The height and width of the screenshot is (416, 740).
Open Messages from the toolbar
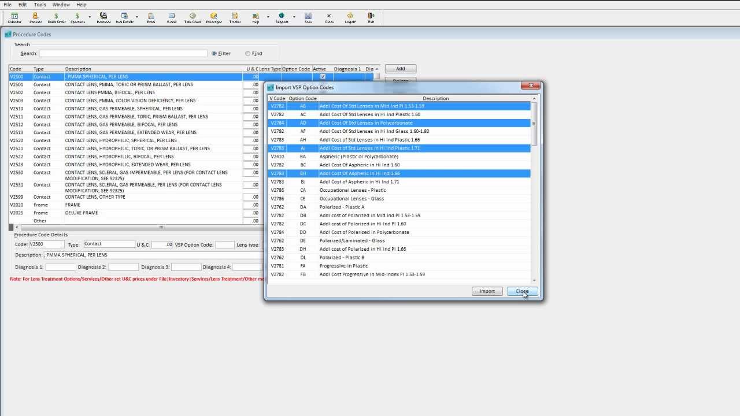[x=214, y=18]
